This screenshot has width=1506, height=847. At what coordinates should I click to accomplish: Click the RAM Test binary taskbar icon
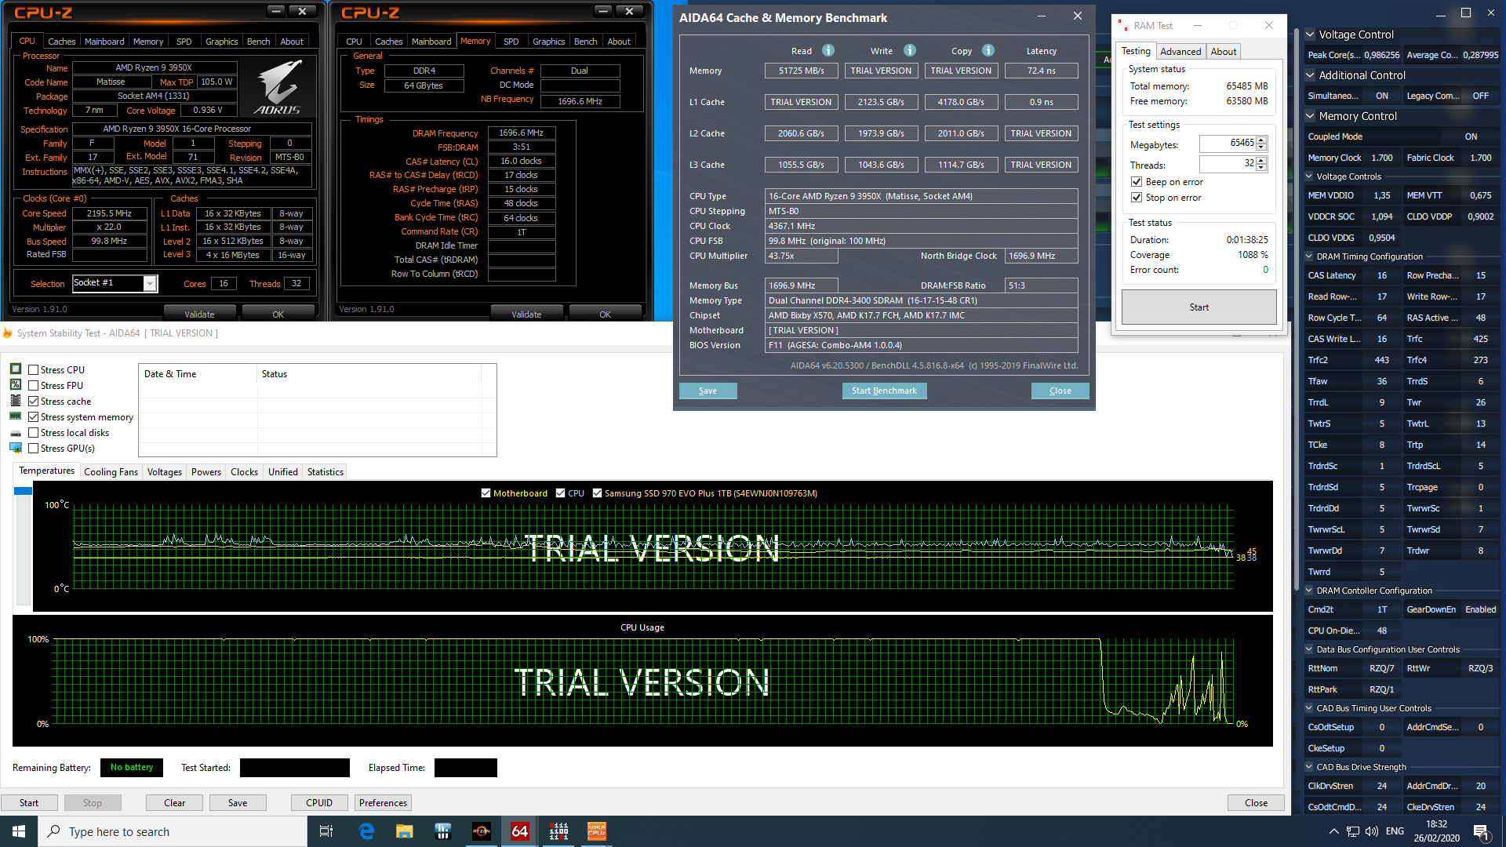pos(558,831)
